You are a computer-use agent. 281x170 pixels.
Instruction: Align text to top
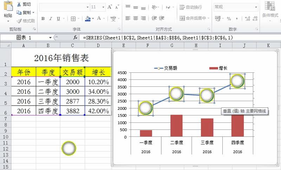point(128,7)
